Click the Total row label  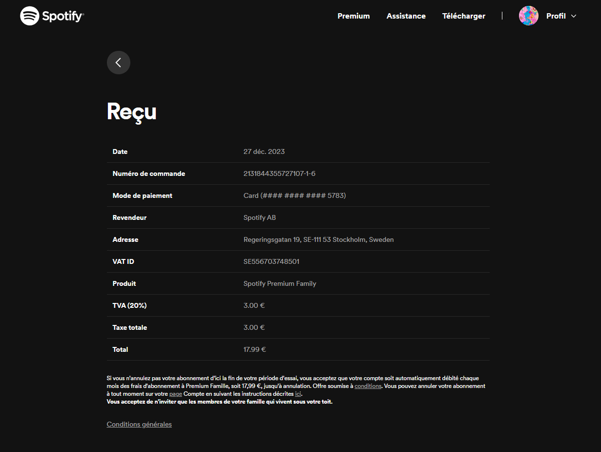point(121,349)
